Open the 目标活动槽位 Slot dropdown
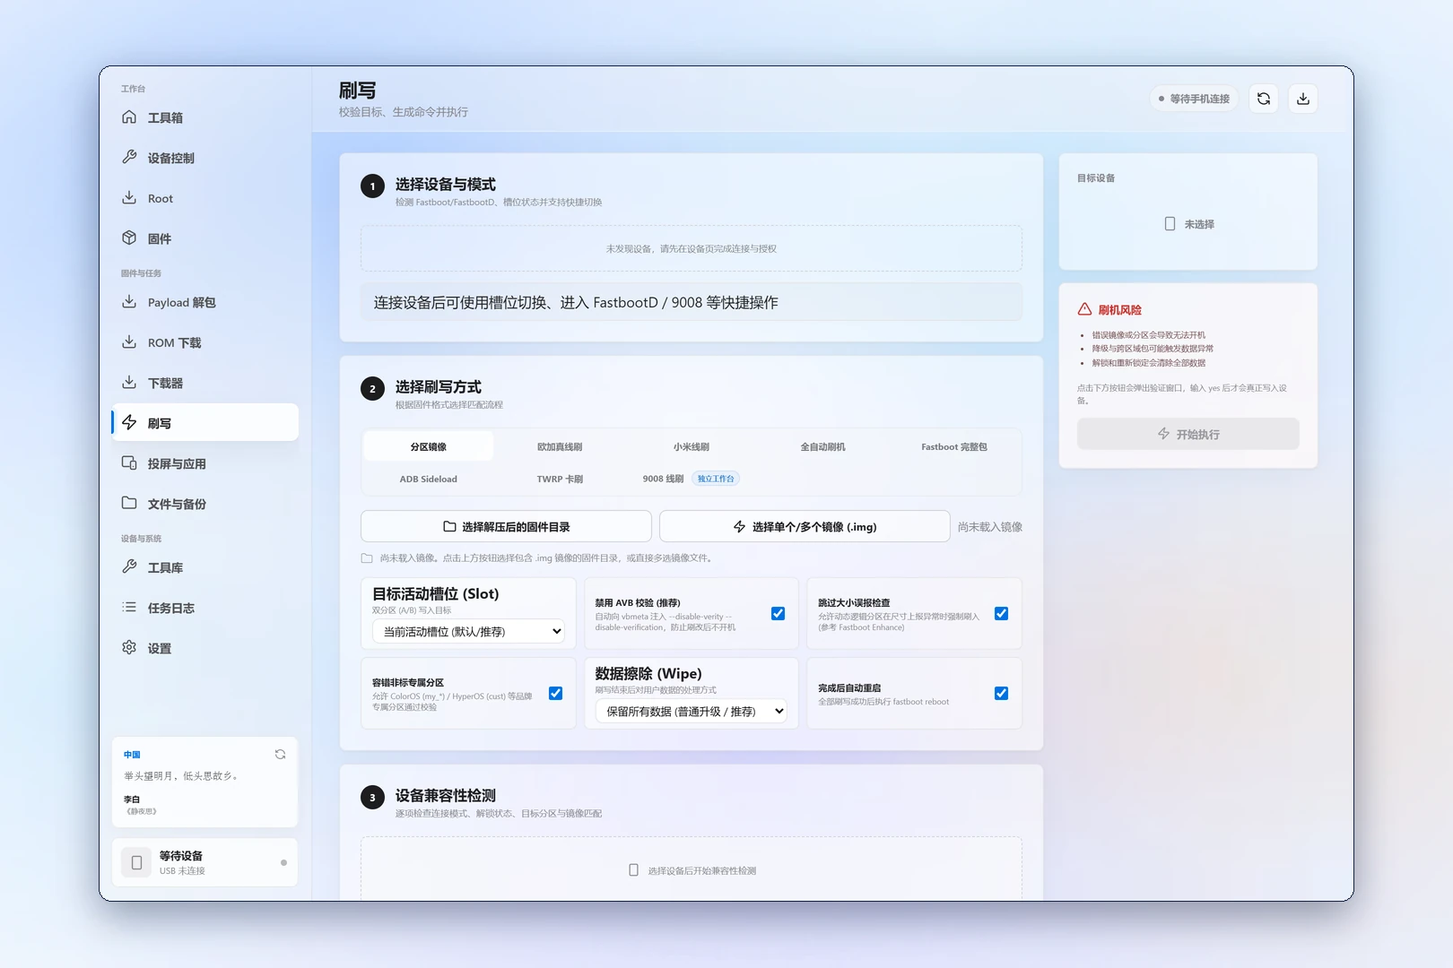The width and height of the screenshot is (1453, 968). [468, 632]
